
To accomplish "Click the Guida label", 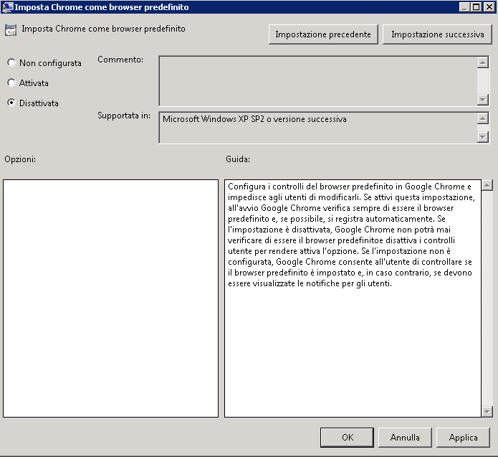I will [x=238, y=159].
